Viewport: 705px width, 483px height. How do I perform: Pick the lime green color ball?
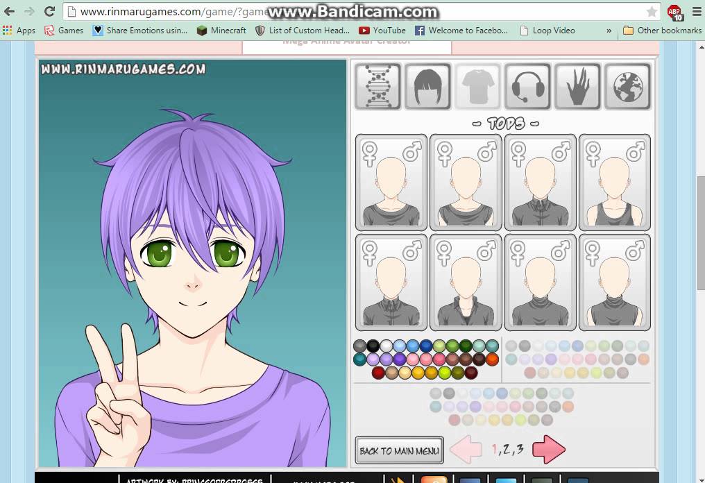(x=444, y=373)
